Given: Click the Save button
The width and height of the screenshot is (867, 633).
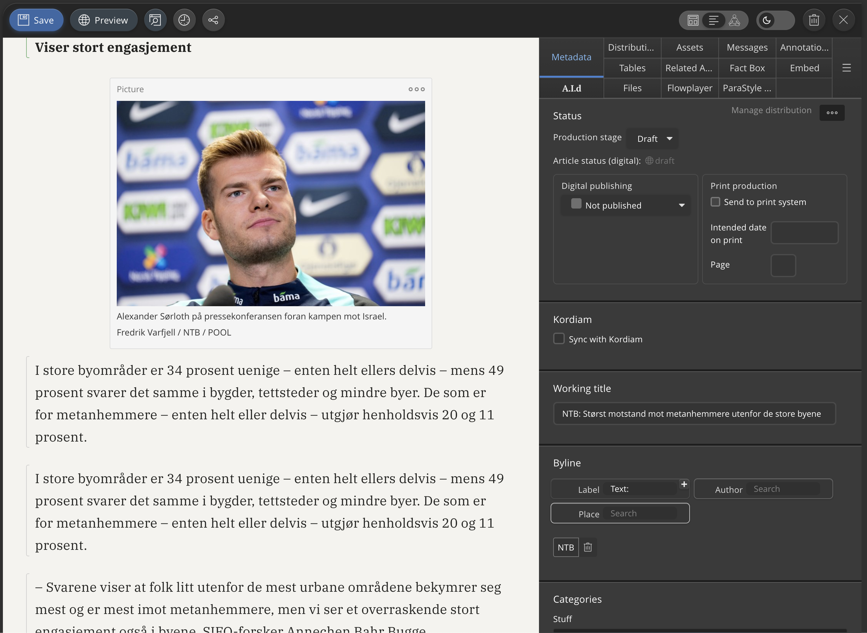Looking at the screenshot, I should [36, 20].
